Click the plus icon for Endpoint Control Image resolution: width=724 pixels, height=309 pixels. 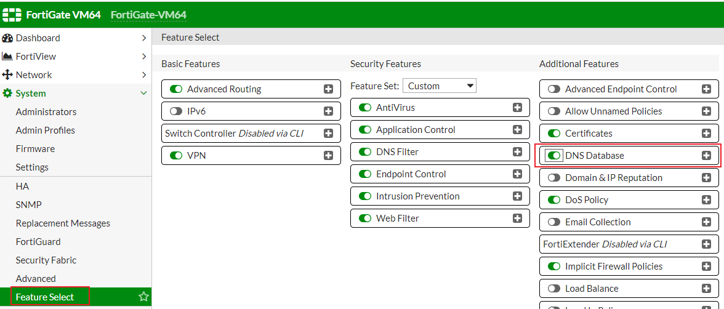517,174
